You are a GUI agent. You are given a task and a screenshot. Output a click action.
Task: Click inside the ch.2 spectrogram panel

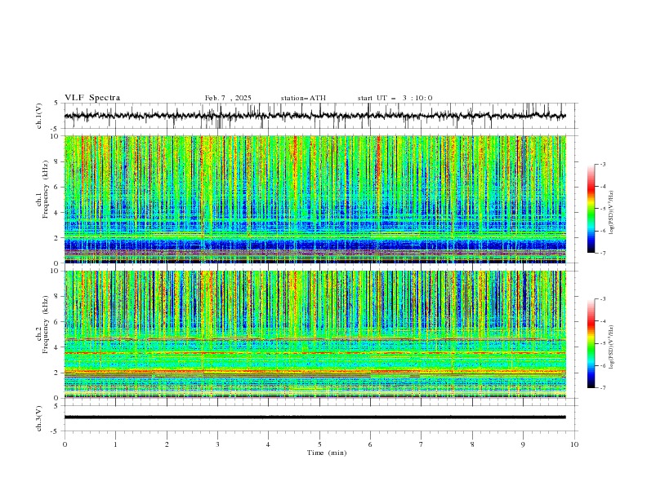[315, 334]
